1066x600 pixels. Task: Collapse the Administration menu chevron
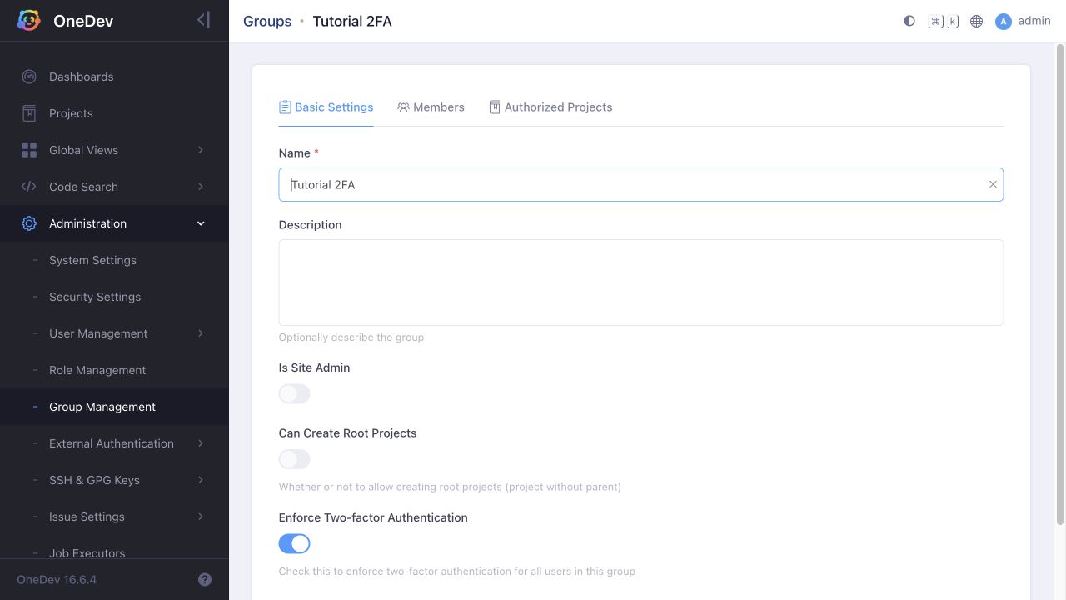coord(201,223)
